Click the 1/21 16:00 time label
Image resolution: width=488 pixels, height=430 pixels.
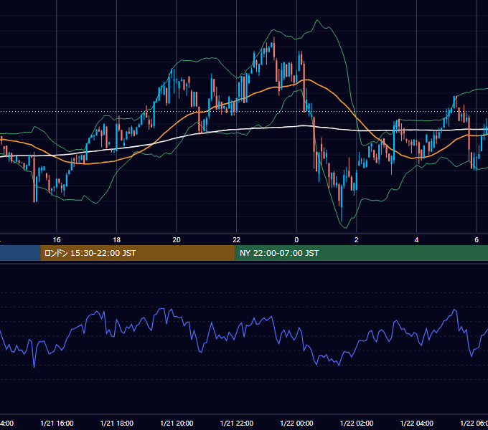[57, 423]
